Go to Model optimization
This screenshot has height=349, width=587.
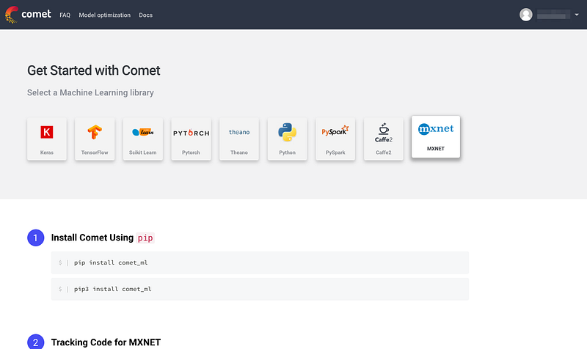tap(104, 15)
